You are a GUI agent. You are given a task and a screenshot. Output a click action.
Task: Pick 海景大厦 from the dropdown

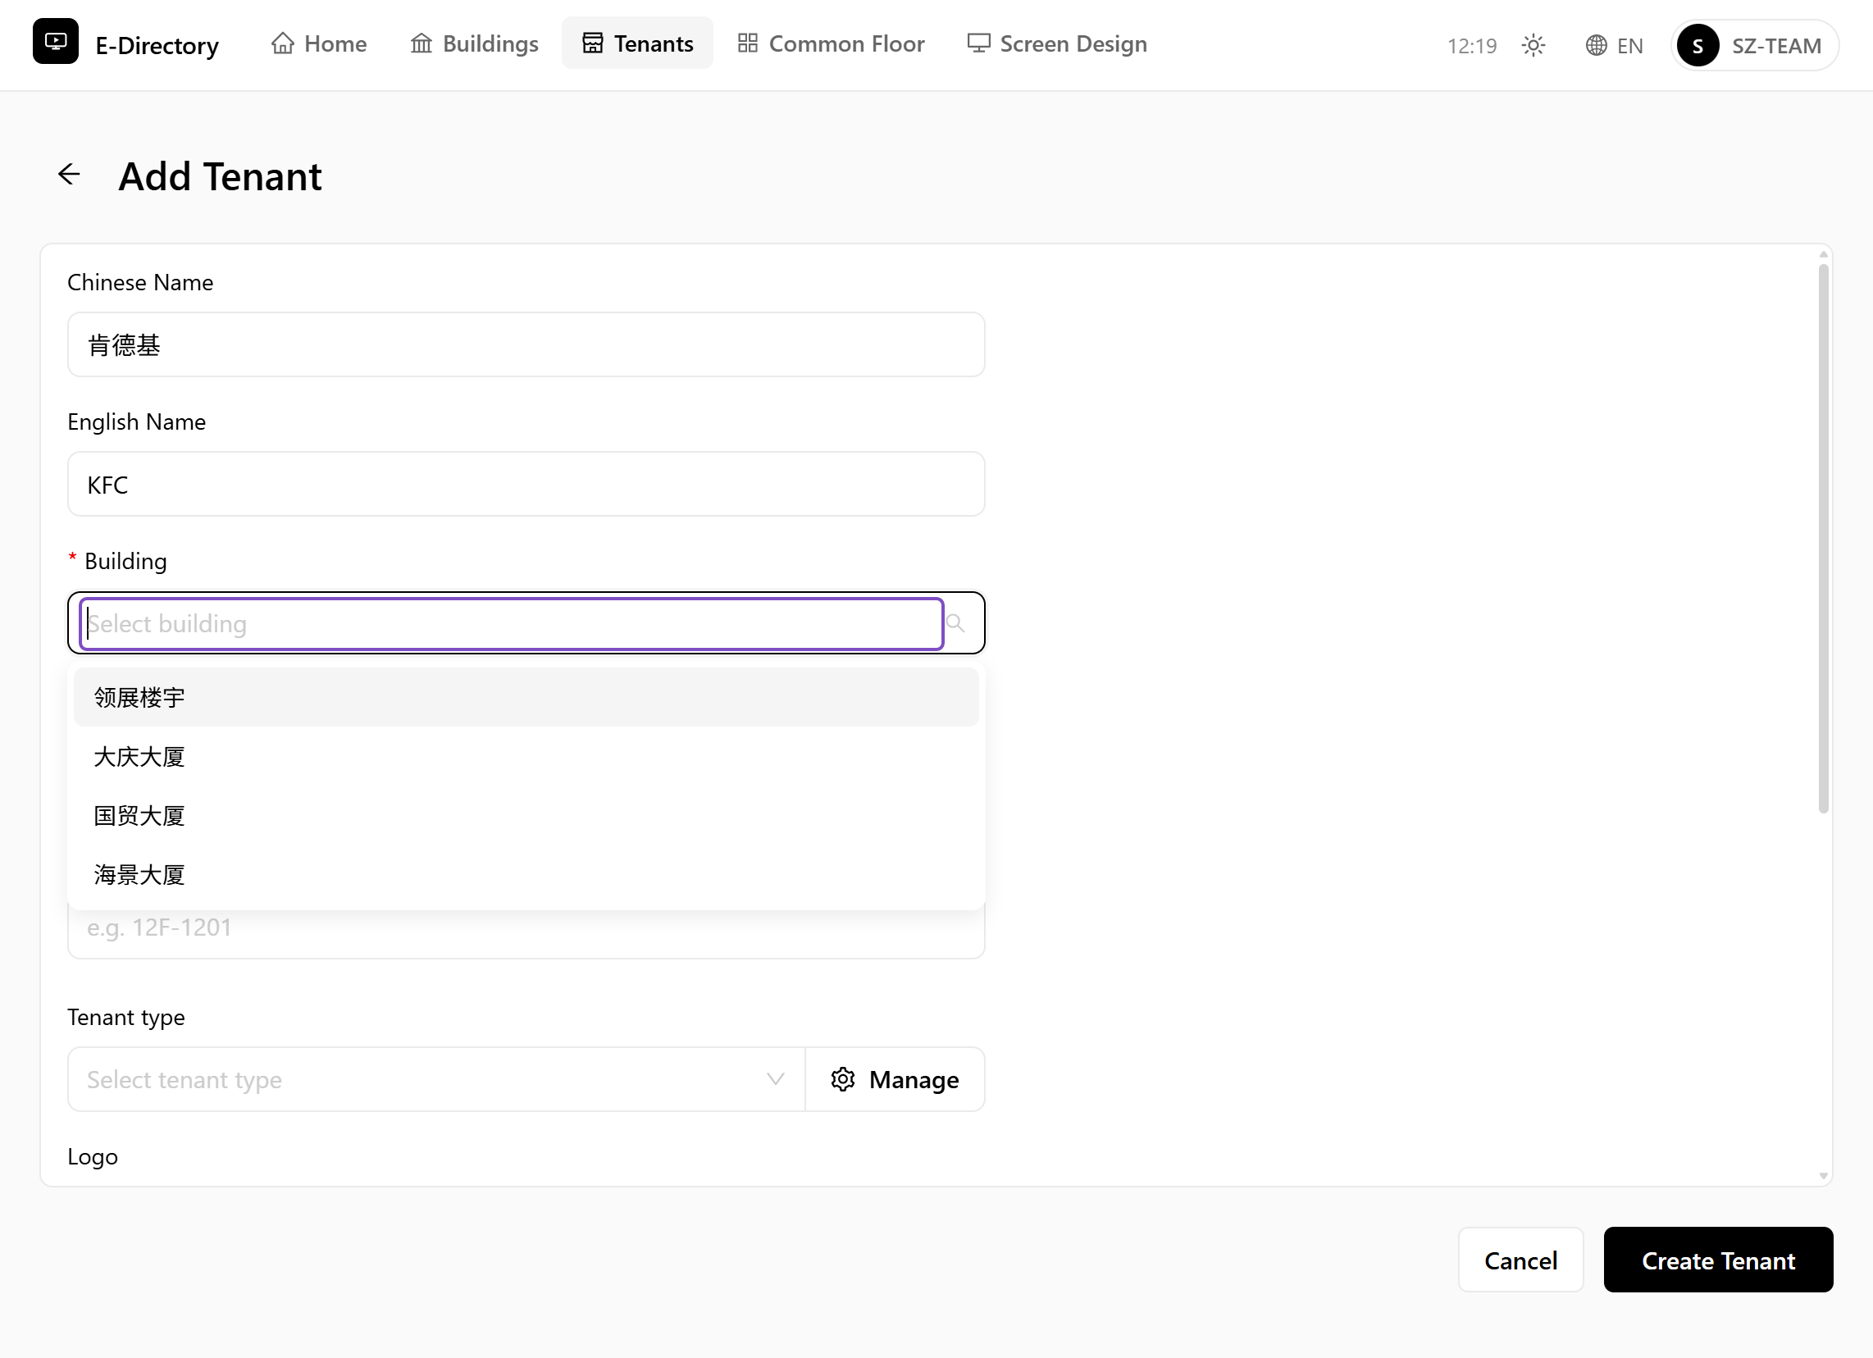tap(526, 875)
